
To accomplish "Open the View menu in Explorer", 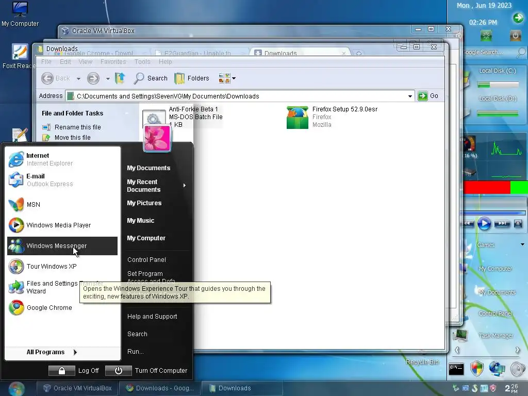I will tap(85, 62).
